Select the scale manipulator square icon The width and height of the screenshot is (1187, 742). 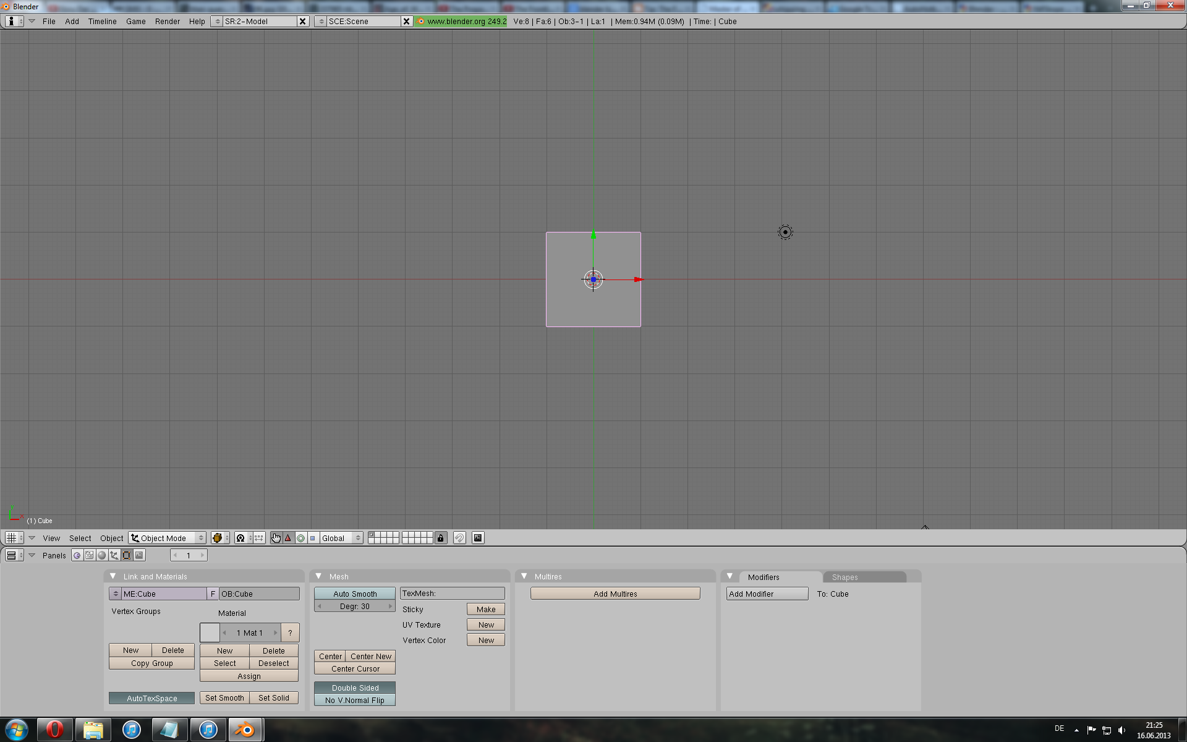coord(313,538)
